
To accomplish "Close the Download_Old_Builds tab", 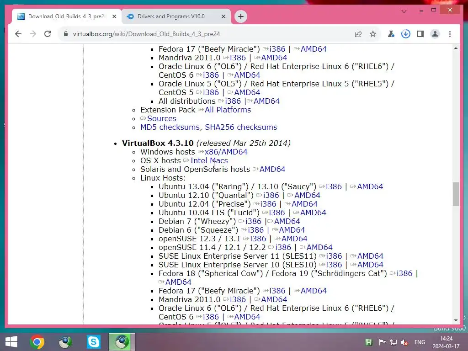I will pos(114,16).
